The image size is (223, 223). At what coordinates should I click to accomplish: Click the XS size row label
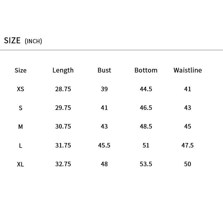(21, 89)
